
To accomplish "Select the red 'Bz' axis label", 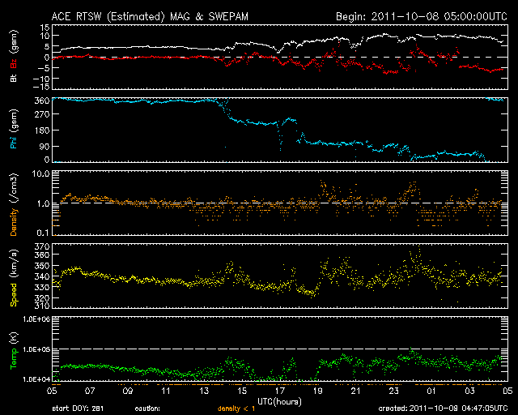I will point(14,63).
